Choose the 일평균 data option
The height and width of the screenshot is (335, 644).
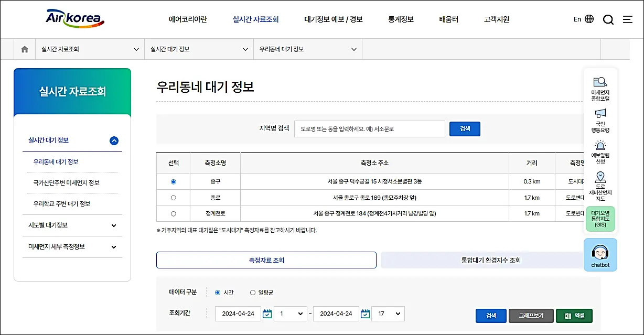pos(253,294)
